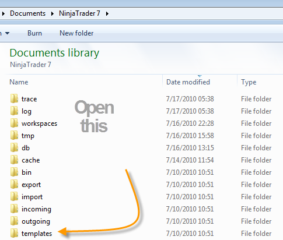Screen dimensions: 283x240
Task: Select the 'outgoing' folder name
Action: 36,221
